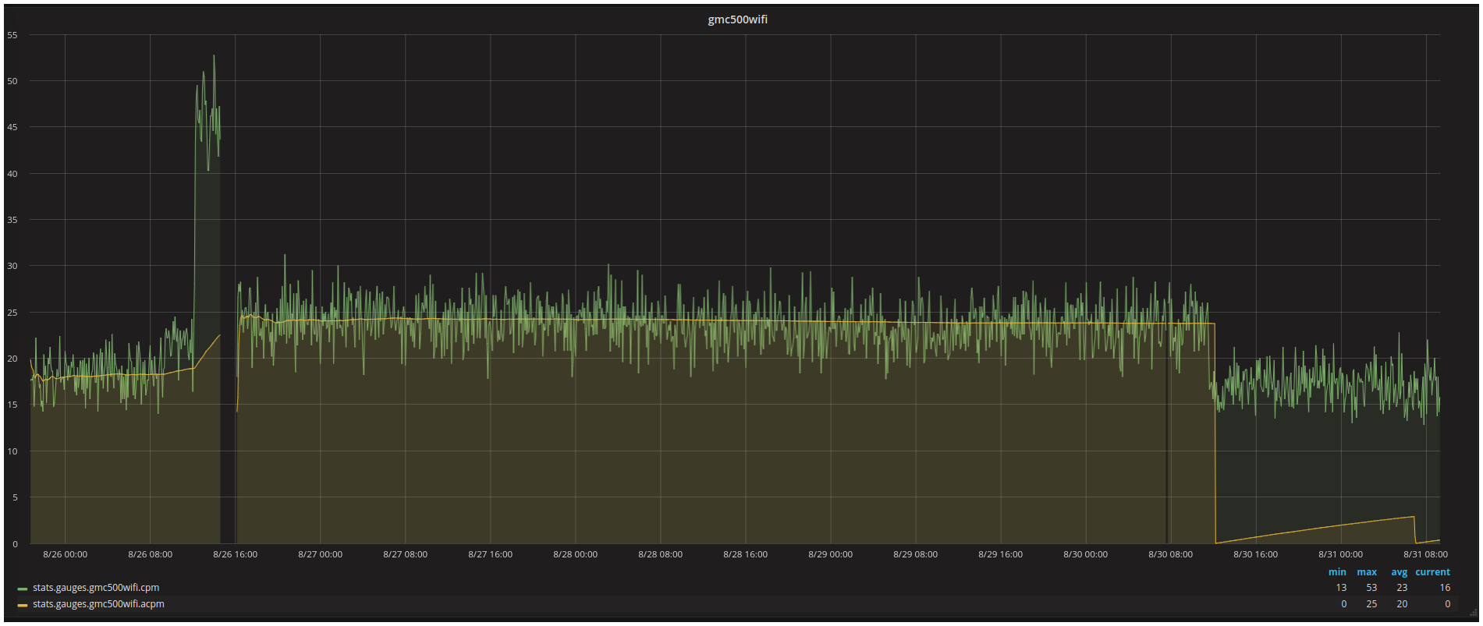Image resolution: width=1483 pixels, height=626 pixels.
Task: Click the 8/27 00:00 x-axis label
Action: coord(321,554)
